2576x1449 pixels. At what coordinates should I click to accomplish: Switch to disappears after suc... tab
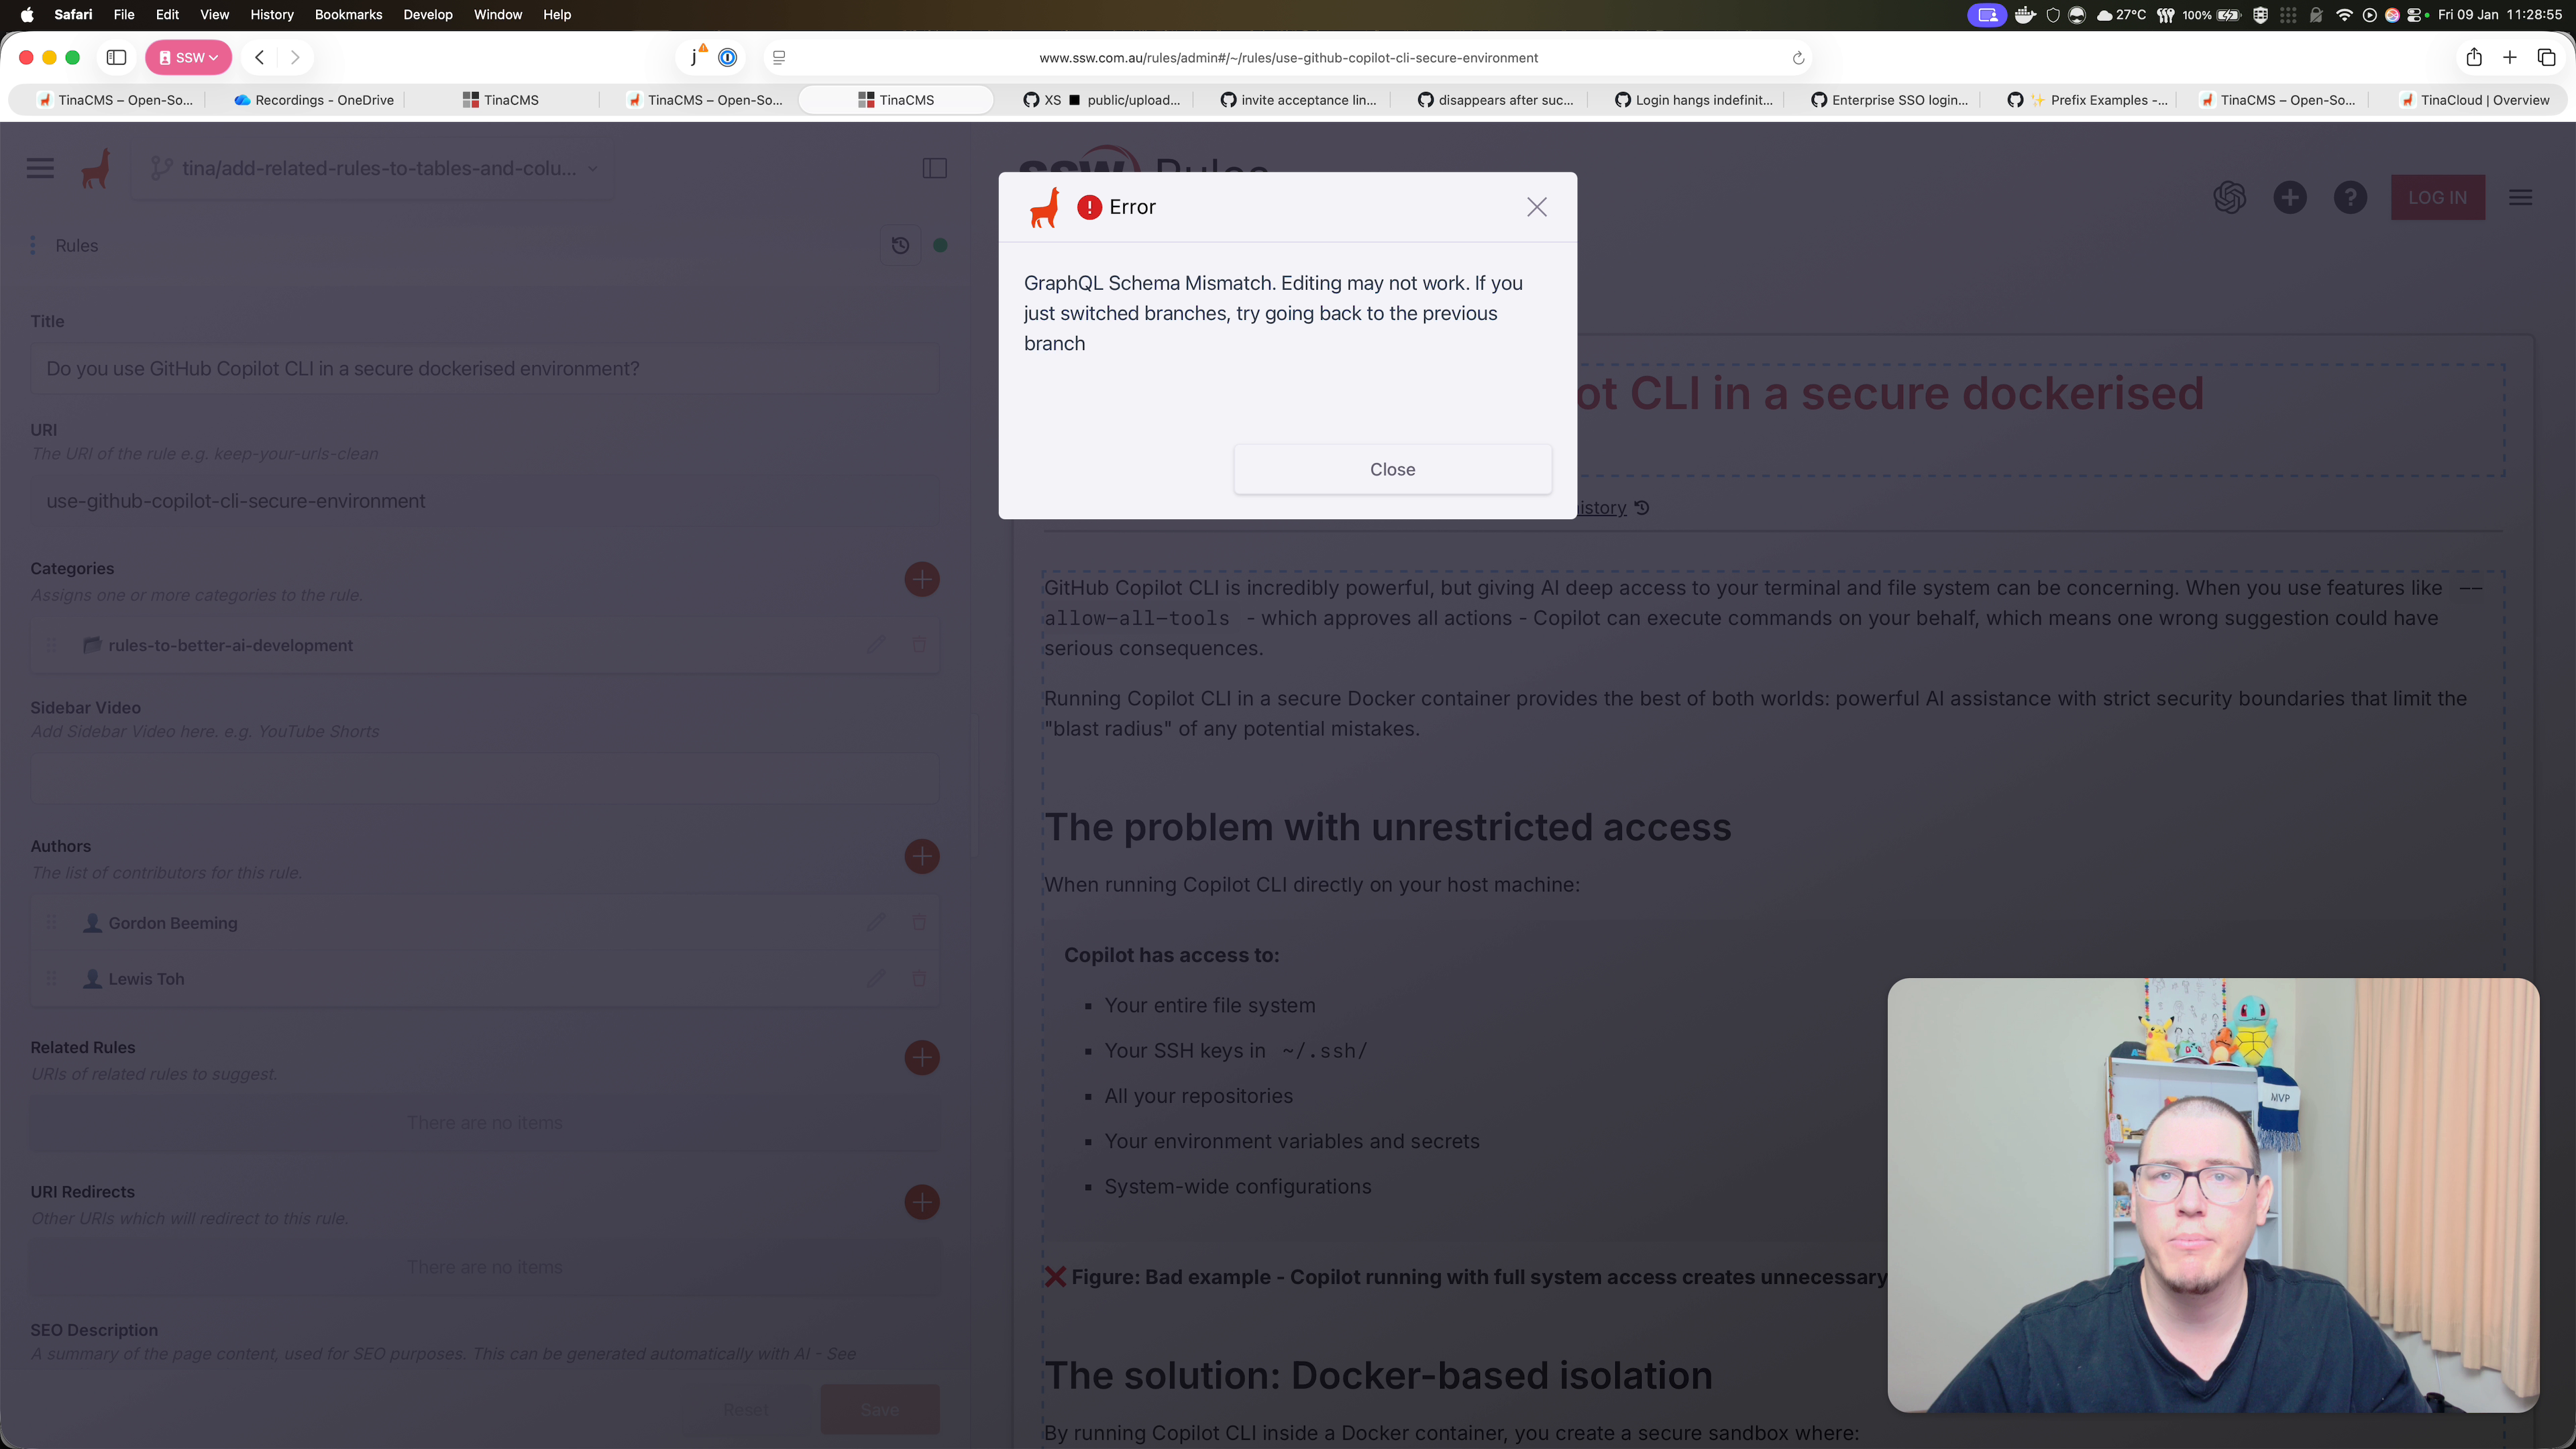[1494, 99]
